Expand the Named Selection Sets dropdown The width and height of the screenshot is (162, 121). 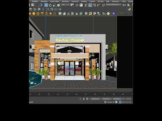tap(113, 4)
